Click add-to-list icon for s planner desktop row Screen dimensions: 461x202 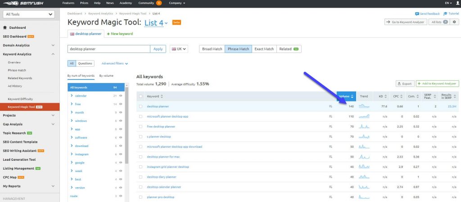[330, 136]
